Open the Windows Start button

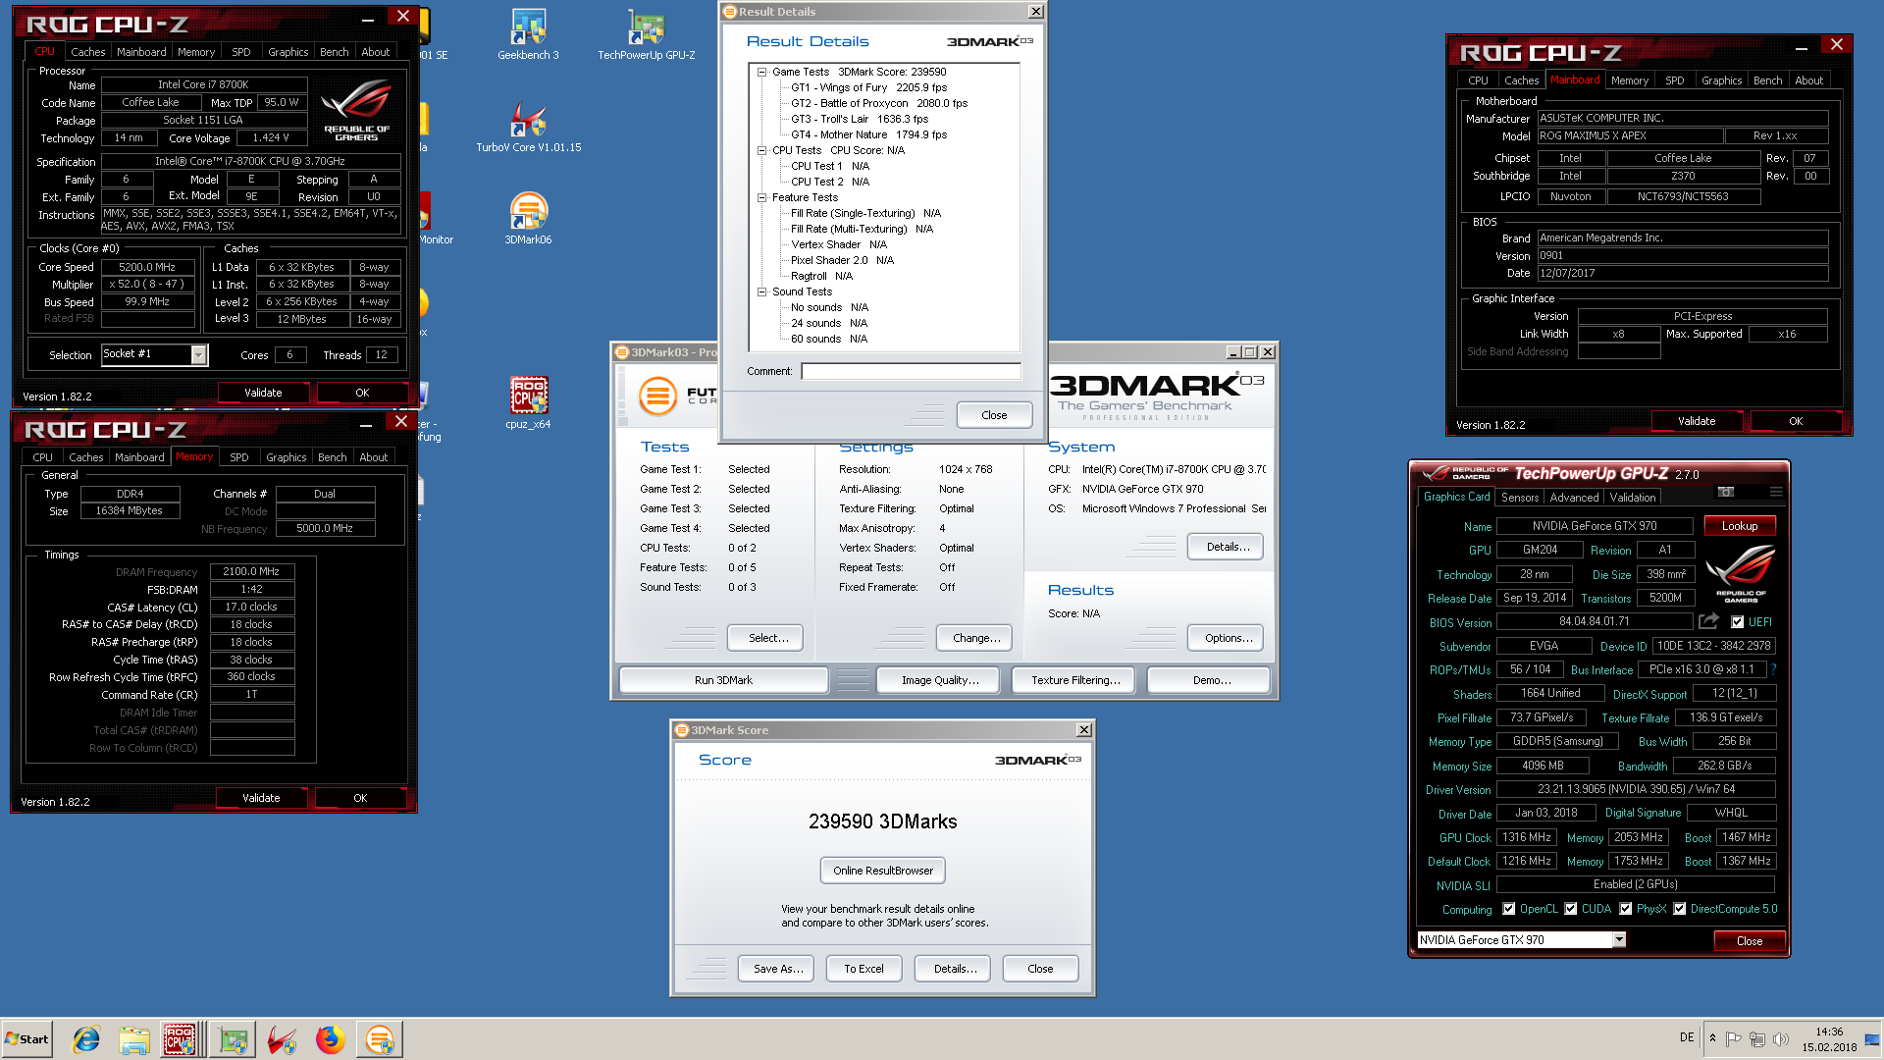pos(26,1039)
